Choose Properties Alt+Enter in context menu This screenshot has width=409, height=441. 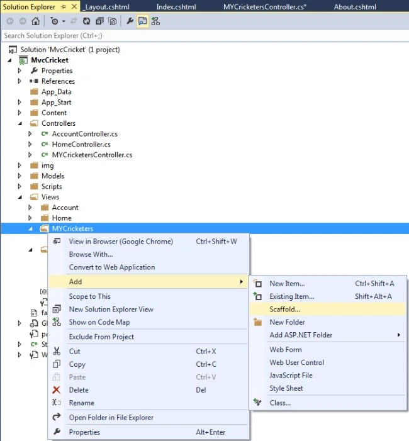click(149, 432)
